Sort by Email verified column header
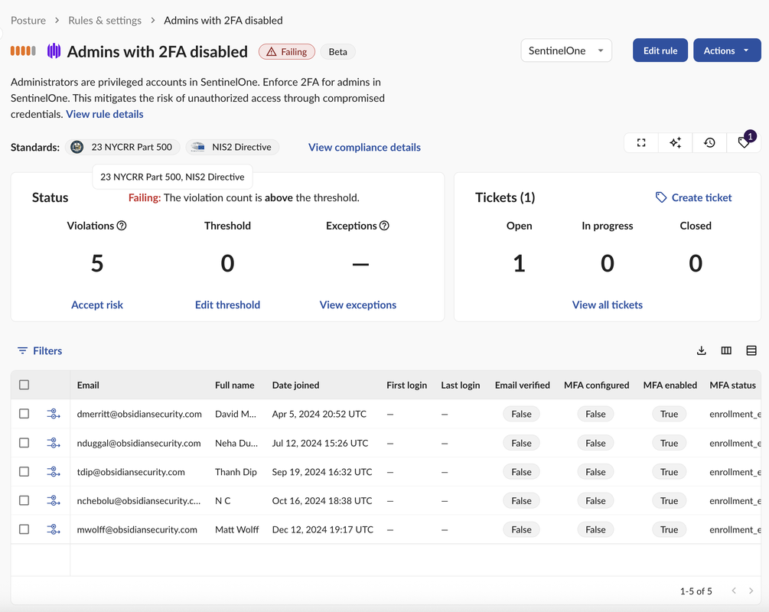This screenshot has width=769, height=612. coord(523,386)
